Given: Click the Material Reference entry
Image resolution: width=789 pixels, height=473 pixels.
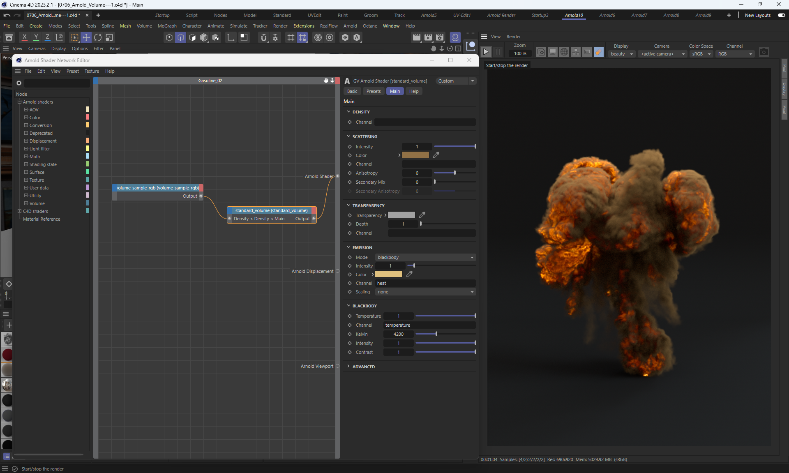Looking at the screenshot, I should [42, 219].
